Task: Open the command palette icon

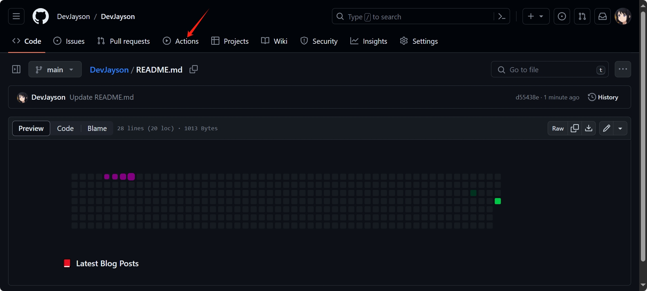Action: pos(502,16)
